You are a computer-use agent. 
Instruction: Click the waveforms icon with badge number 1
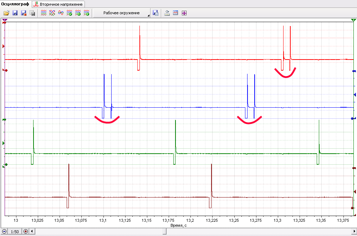[78, 13]
